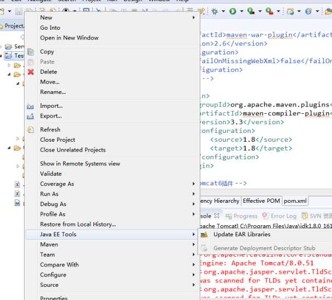This screenshot has height=300, width=332.
Task: Switch to Effective POM tab
Action: click(261, 201)
